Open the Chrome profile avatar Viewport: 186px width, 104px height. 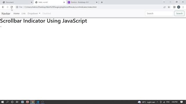point(179,7)
